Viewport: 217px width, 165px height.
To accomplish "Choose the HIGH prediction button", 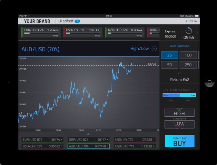I will click(179, 113).
